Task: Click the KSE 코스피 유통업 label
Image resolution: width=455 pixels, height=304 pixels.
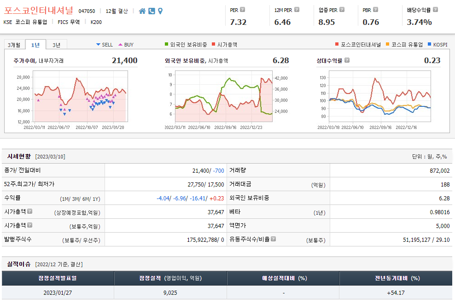Action: (25, 22)
